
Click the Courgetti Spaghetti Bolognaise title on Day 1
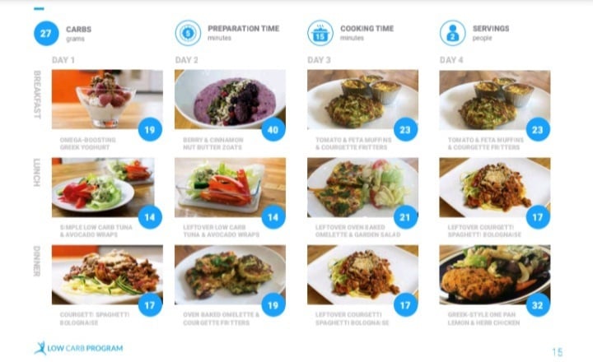95,318
